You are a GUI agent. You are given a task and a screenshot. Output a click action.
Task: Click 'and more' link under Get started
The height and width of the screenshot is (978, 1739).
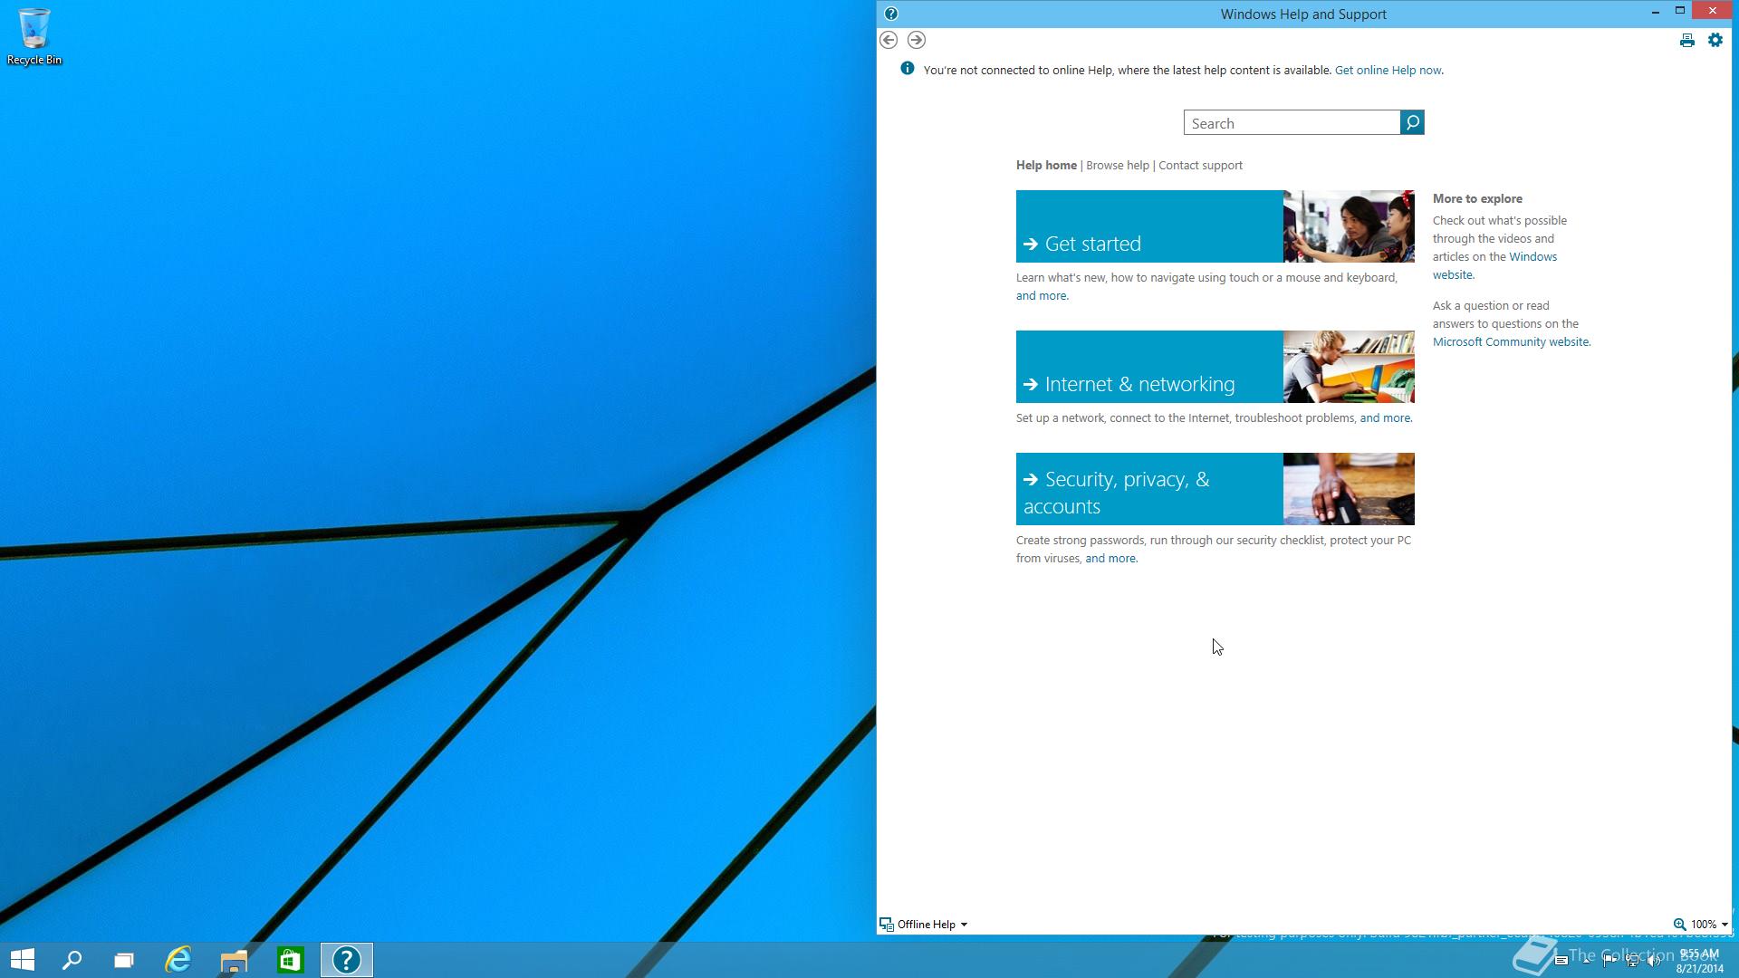pyautogui.click(x=1042, y=295)
